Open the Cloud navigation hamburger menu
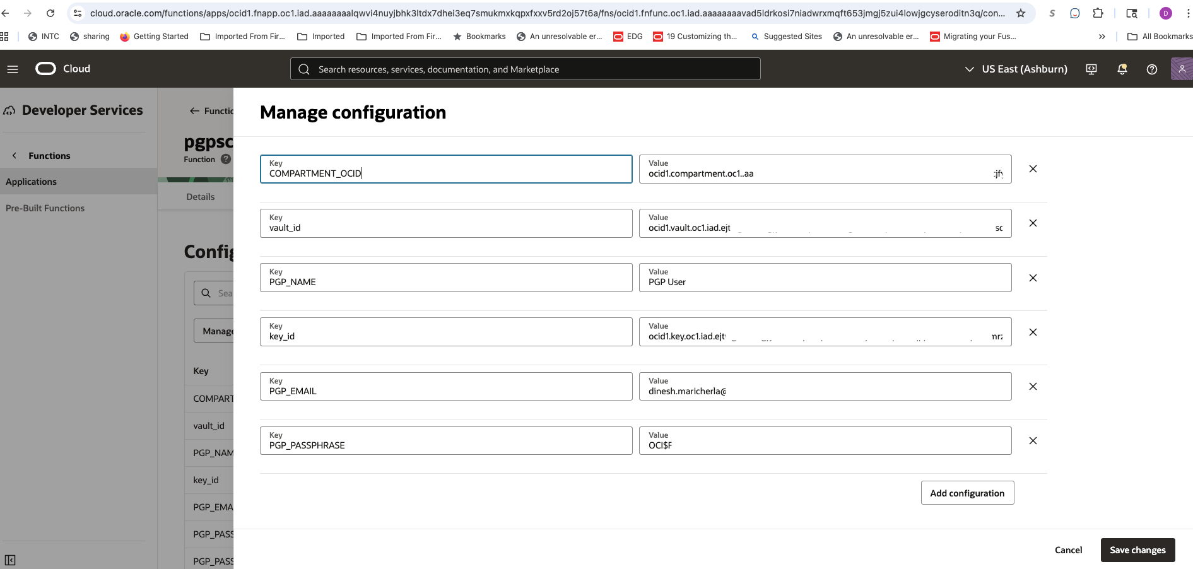 (x=12, y=69)
